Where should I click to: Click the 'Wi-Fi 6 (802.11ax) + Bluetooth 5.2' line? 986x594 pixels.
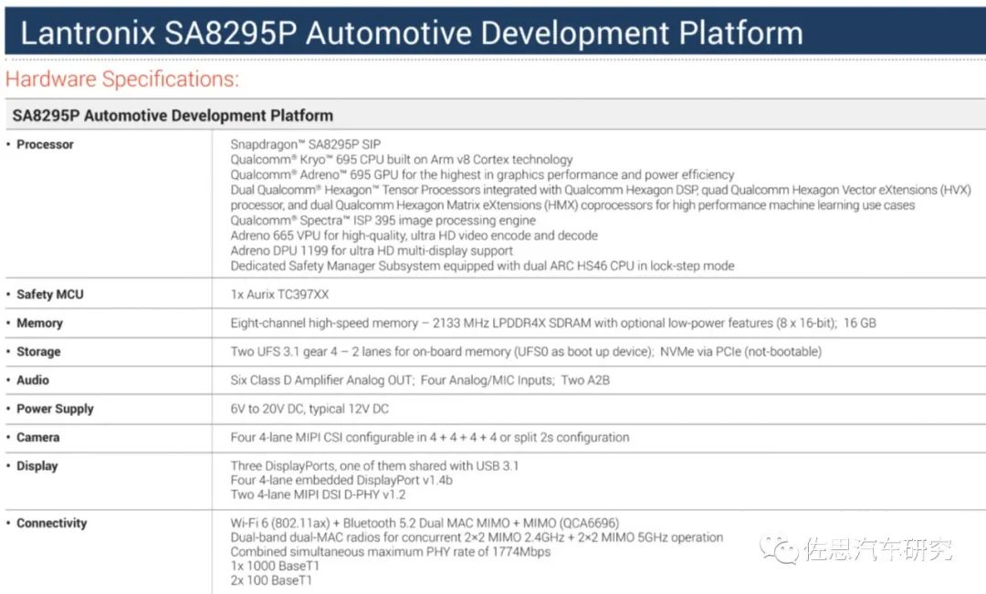click(425, 523)
